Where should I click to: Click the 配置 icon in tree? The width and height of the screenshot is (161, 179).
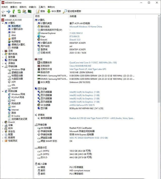[6, 135]
